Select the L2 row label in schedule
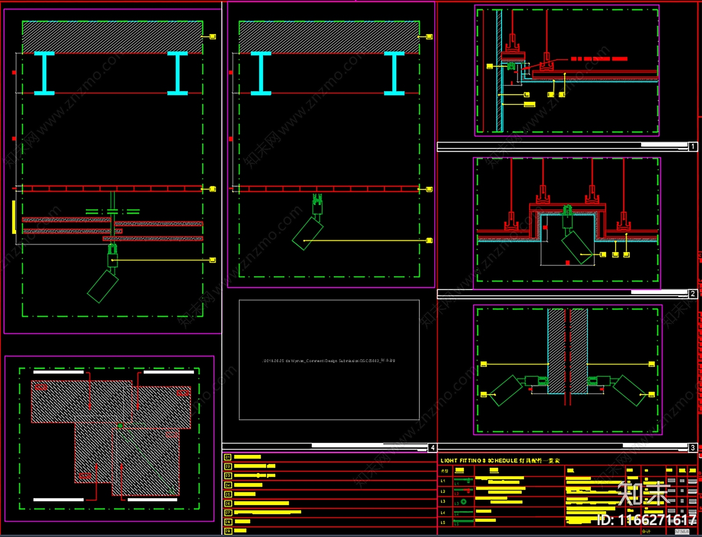Viewport: 702px width, 537px height. (443, 491)
